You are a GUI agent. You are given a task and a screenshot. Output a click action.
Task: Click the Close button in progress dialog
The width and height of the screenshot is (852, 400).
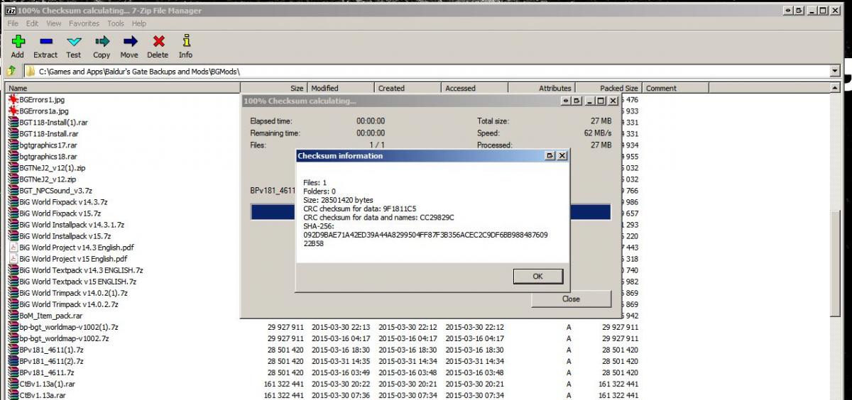click(x=571, y=299)
